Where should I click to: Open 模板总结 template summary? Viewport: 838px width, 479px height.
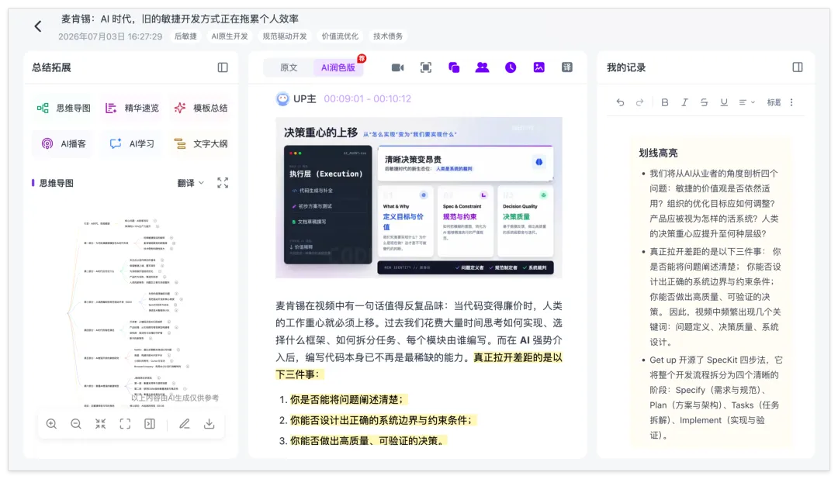coord(201,108)
